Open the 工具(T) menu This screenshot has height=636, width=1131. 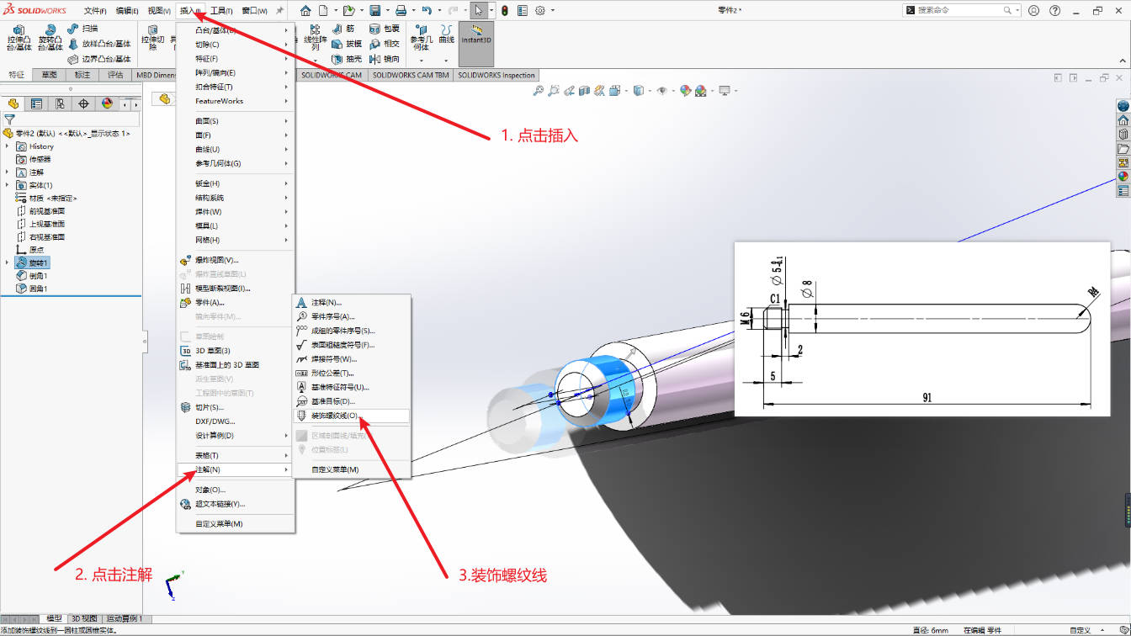tap(222, 11)
